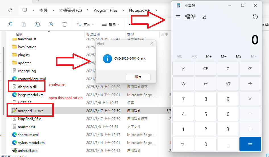Click the 5 key on calculator
This screenshot has height=157, width=269.
pos(206,114)
